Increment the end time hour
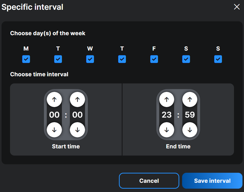The width and height of the screenshot is (244, 192). [166, 100]
